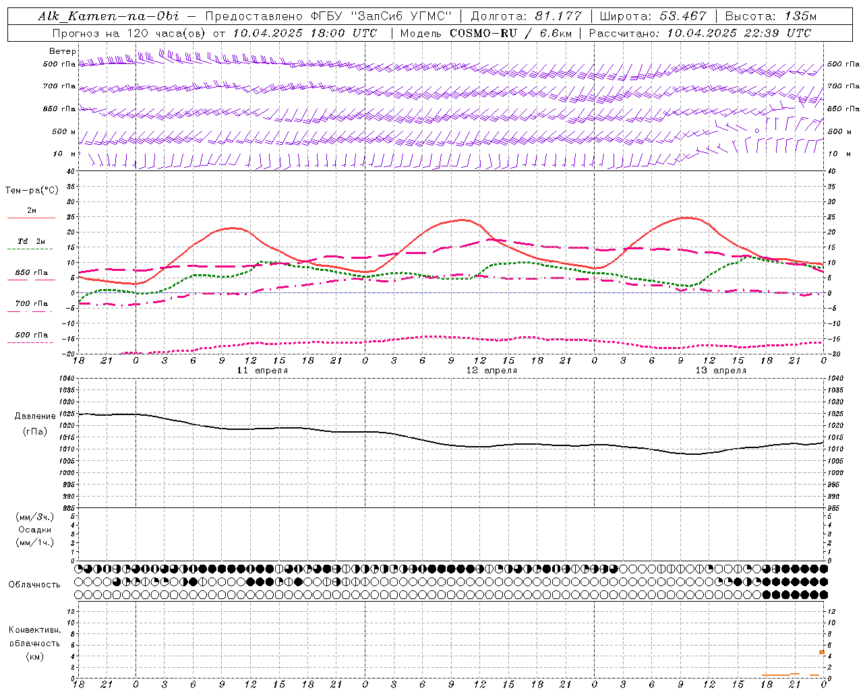Click the 500 гПа temperature legend label
Screen dimensions: 863x690
pos(32,335)
